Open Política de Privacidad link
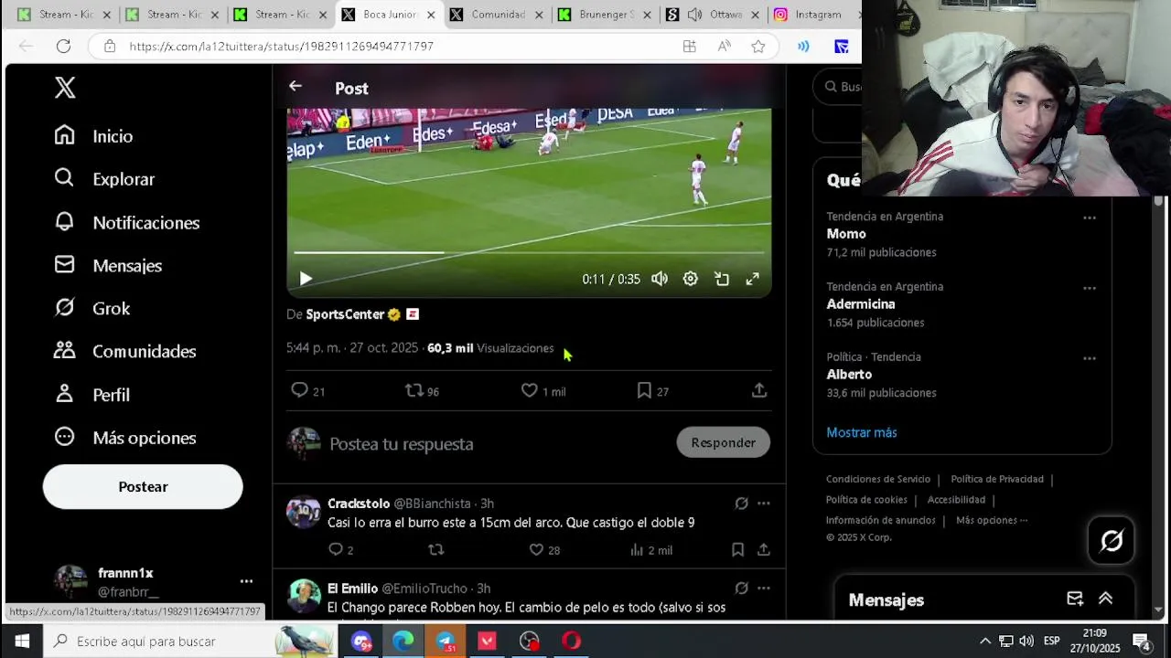 tap(997, 479)
